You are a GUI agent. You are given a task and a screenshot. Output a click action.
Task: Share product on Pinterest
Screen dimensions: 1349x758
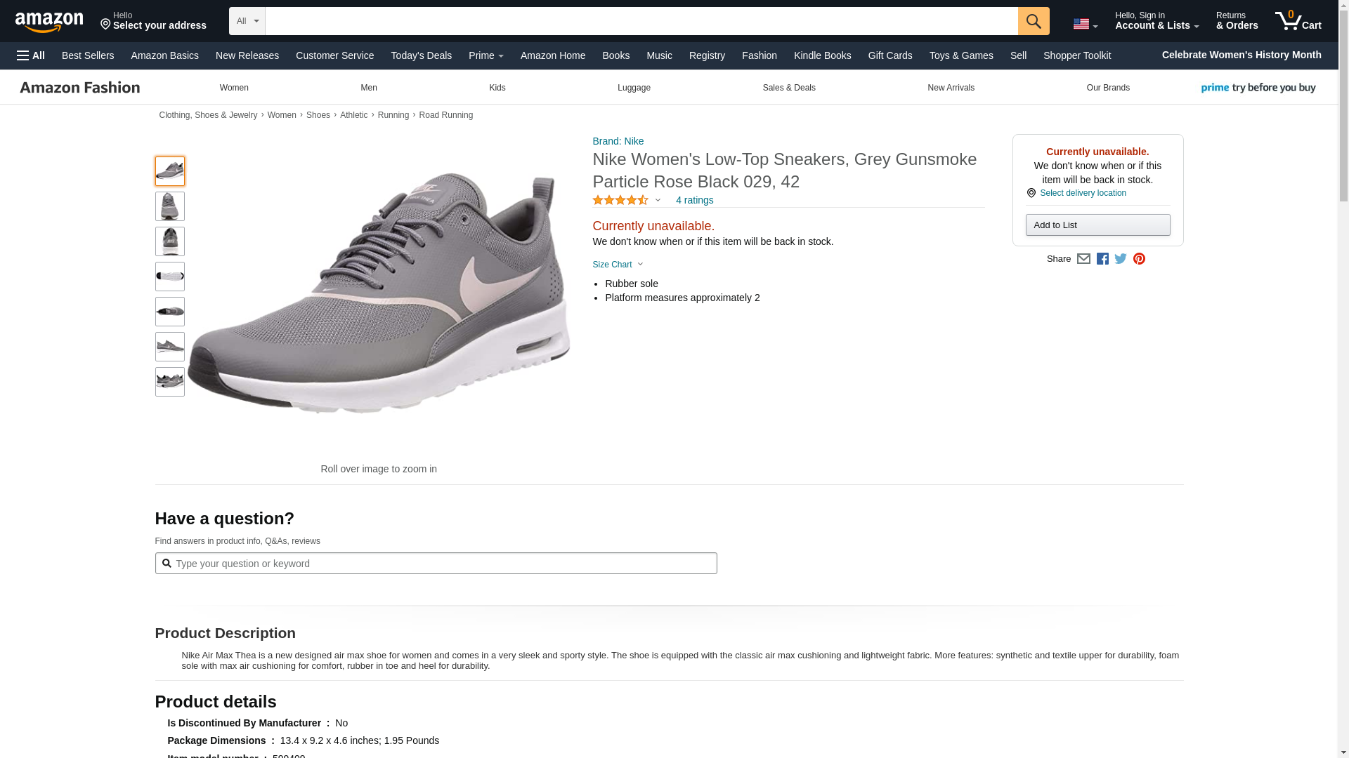click(1139, 259)
